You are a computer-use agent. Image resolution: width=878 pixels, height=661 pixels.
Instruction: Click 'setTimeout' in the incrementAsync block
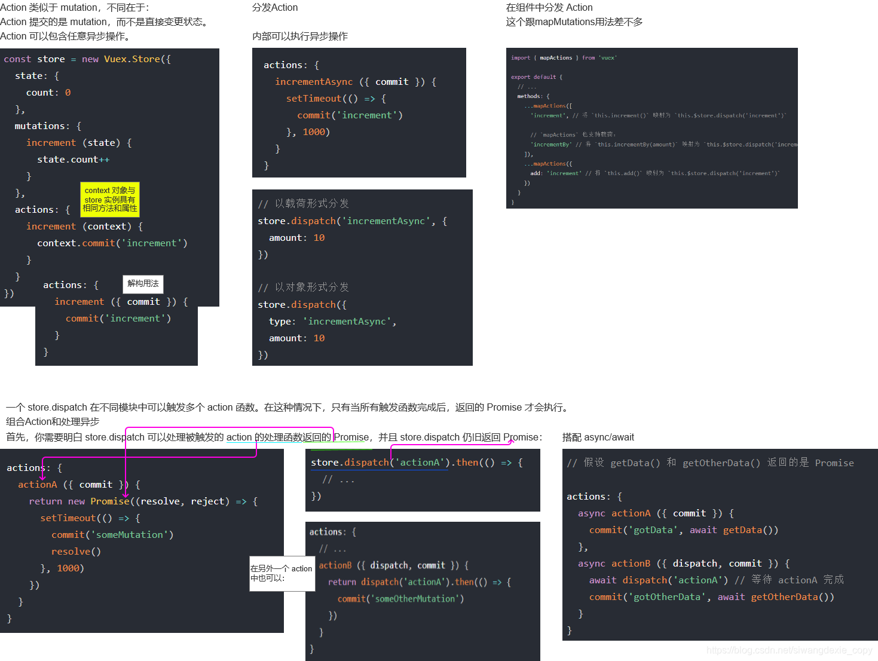click(x=314, y=99)
